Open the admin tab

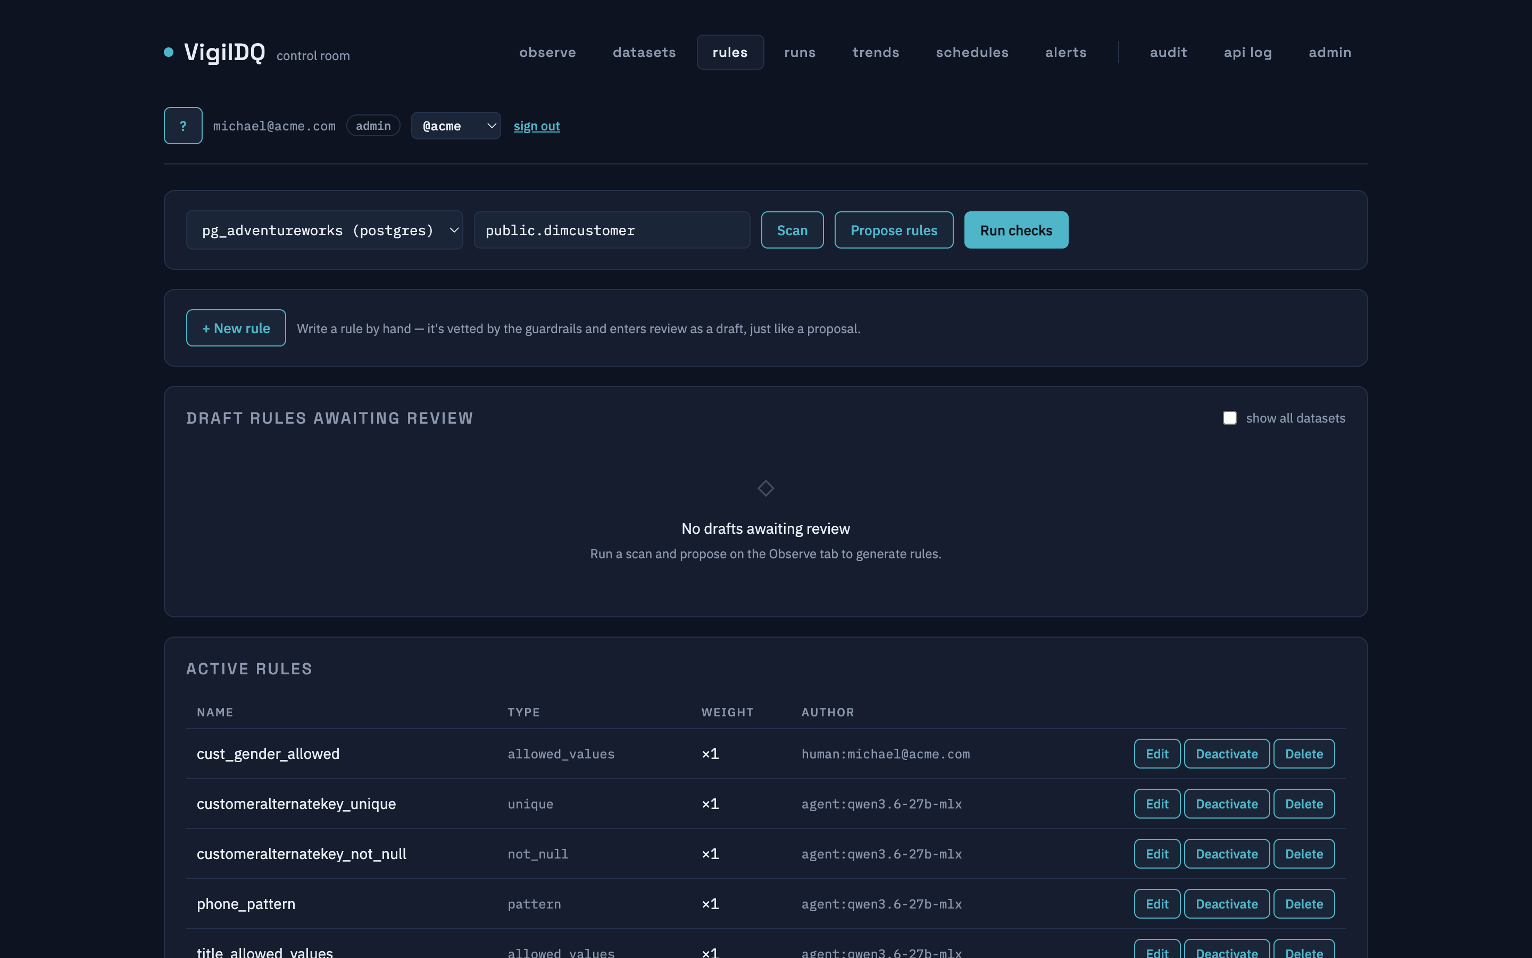(1329, 52)
